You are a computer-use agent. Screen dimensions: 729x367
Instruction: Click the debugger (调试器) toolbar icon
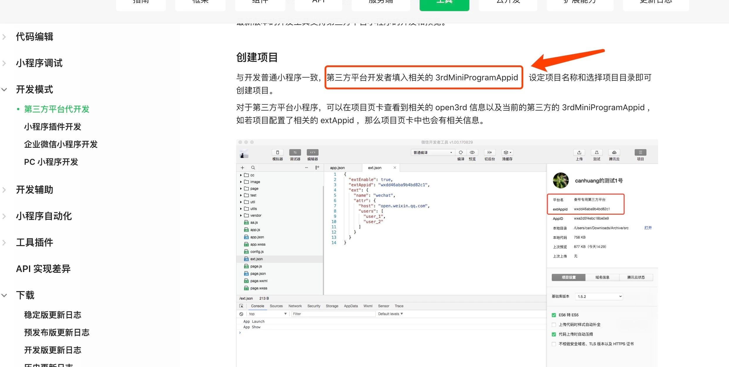(295, 152)
